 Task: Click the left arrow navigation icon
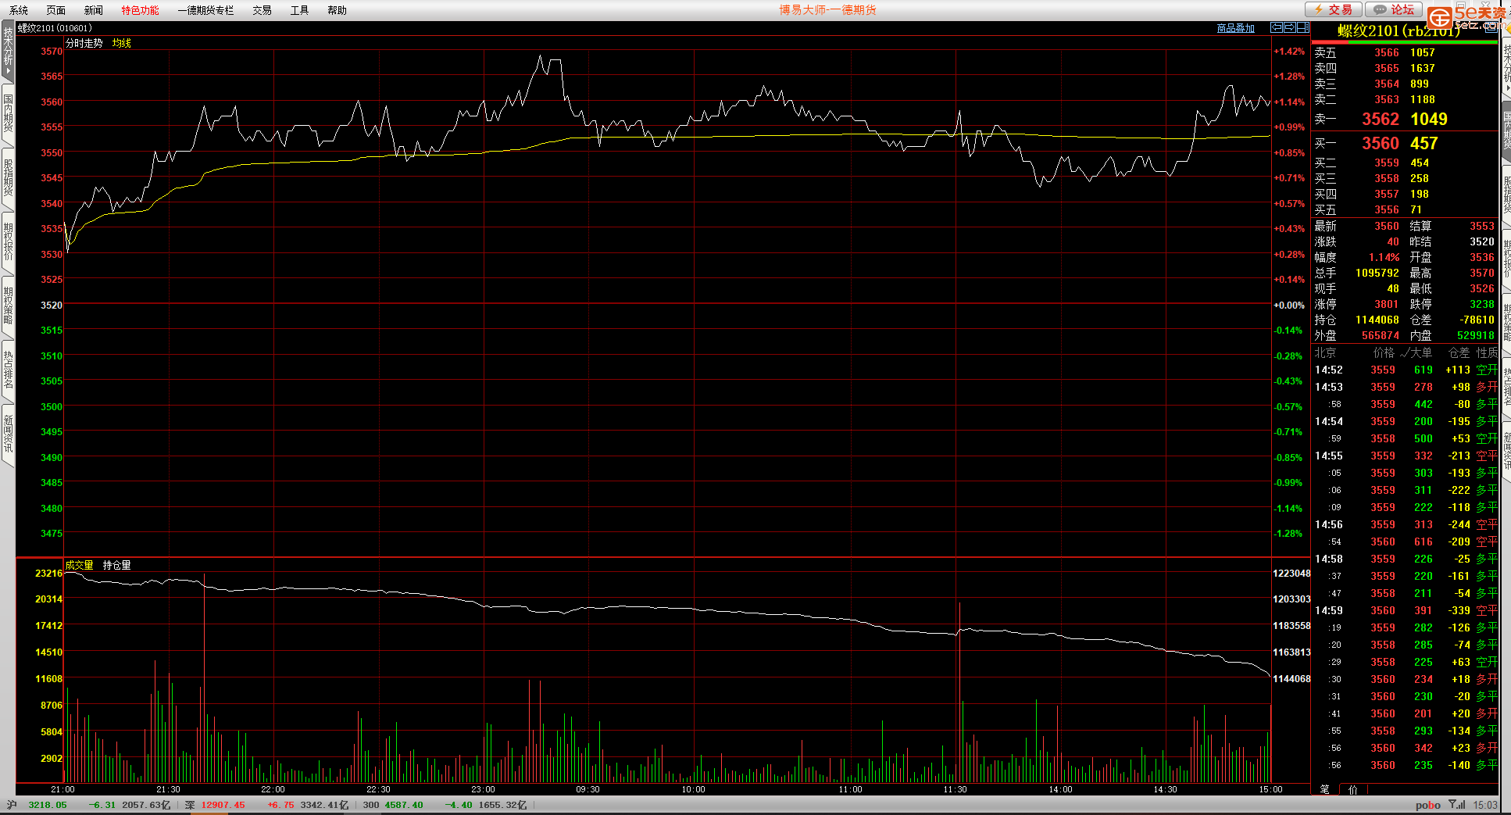(1277, 27)
